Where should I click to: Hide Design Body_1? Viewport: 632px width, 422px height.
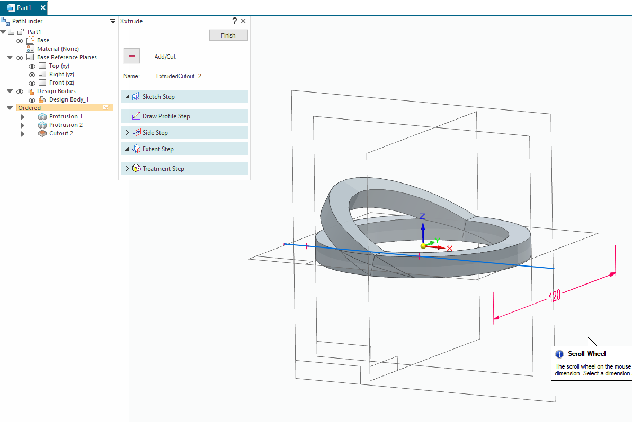pos(32,100)
